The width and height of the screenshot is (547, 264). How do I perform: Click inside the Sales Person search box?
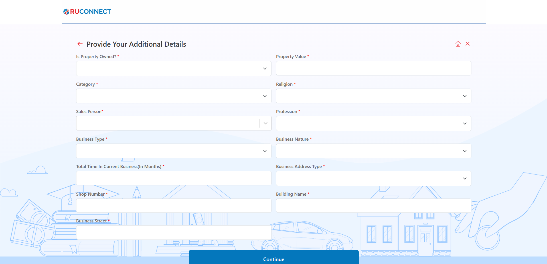[168, 123]
